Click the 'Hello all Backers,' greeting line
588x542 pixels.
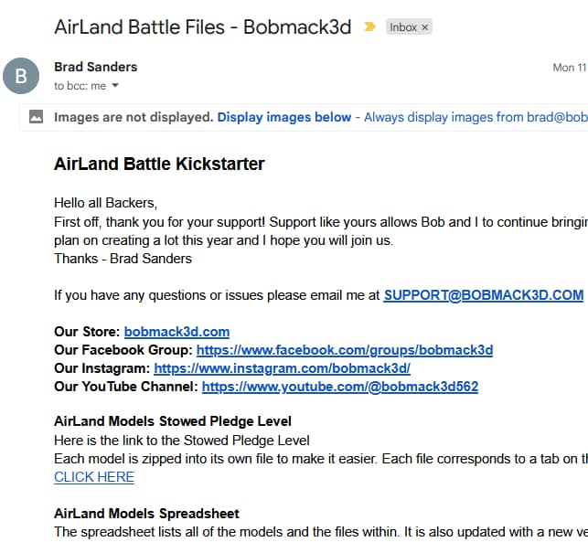[x=106, y=203]
